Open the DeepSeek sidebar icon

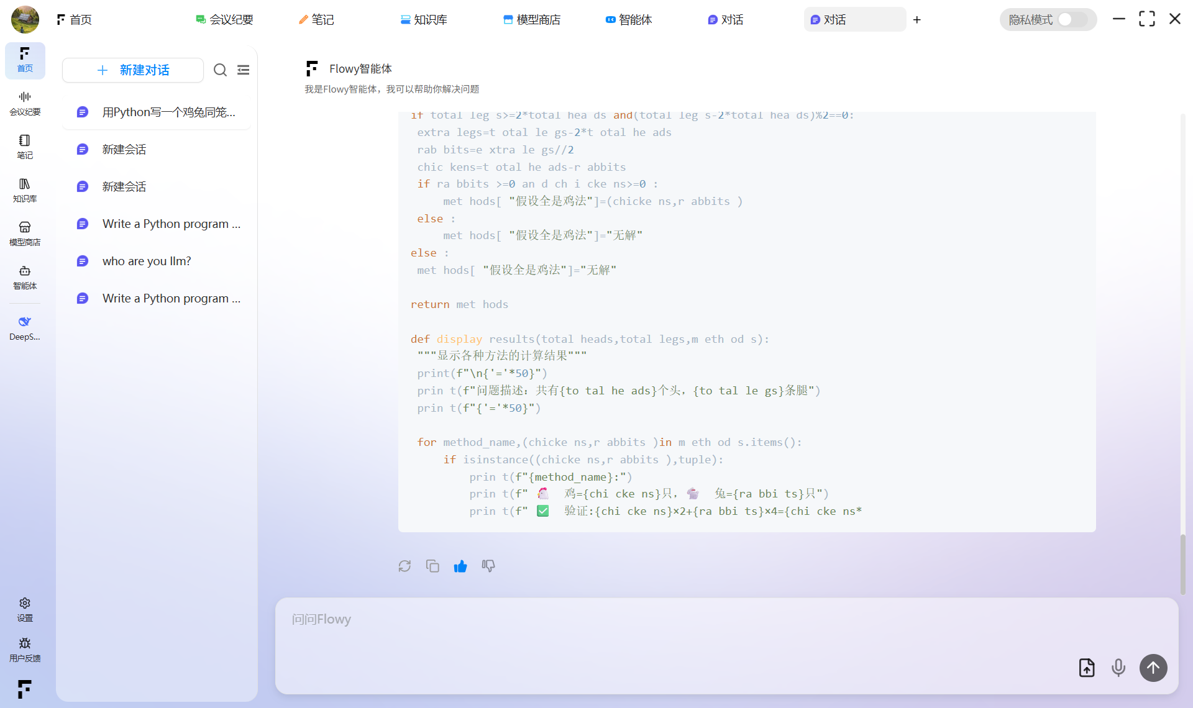25,328
